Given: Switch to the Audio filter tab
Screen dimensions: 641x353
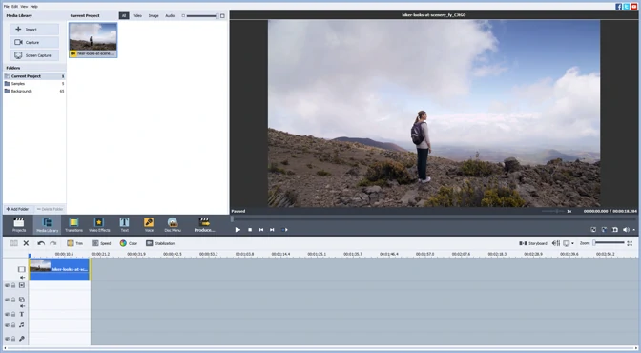Looking at the screenshot, I should pyautogui.click(x=170, y=15).
